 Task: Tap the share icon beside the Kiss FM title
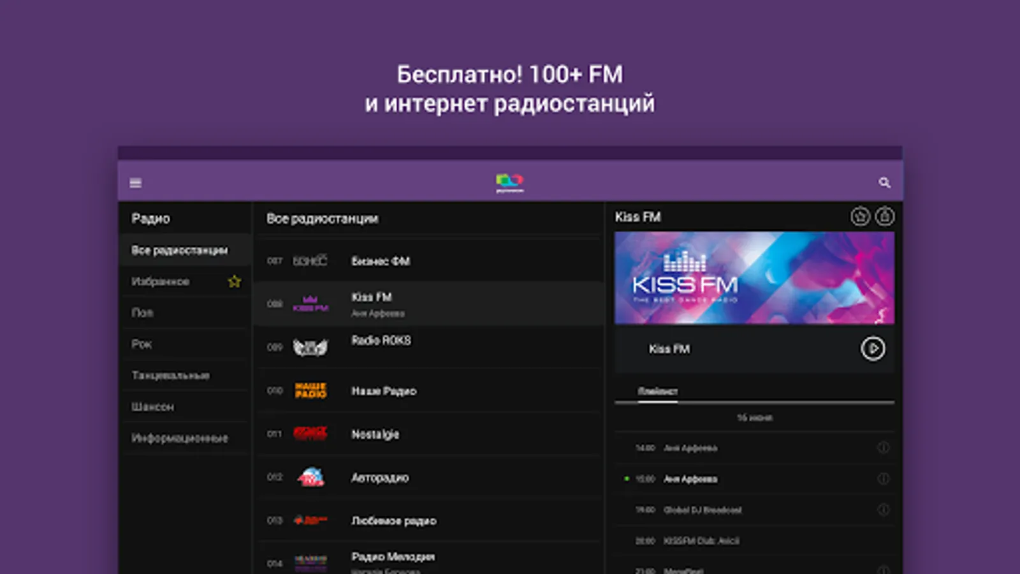885,217
